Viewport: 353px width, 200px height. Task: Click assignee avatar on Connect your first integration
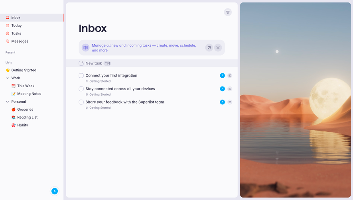click(x=222, y=76)
